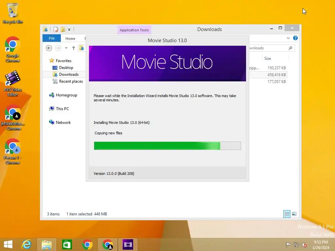The image size is (335, 251).
Task: Click the green installation progress bar
Action: tap(167, 146)
